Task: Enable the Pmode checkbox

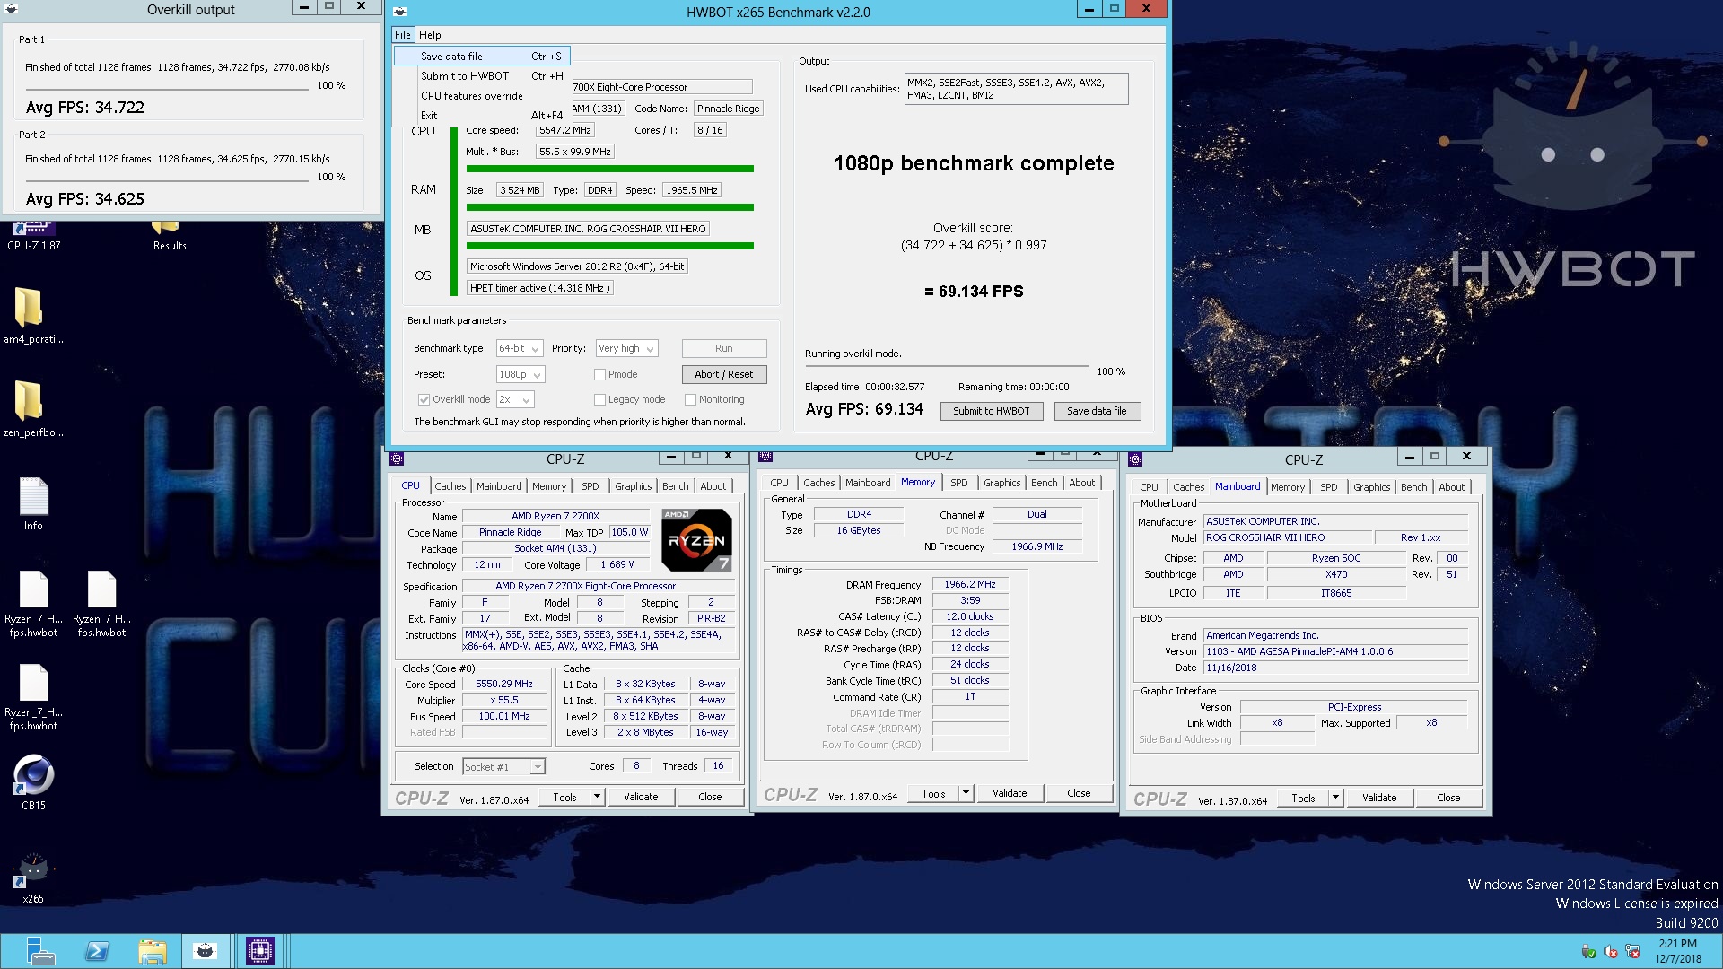Action: click(599, 374)
